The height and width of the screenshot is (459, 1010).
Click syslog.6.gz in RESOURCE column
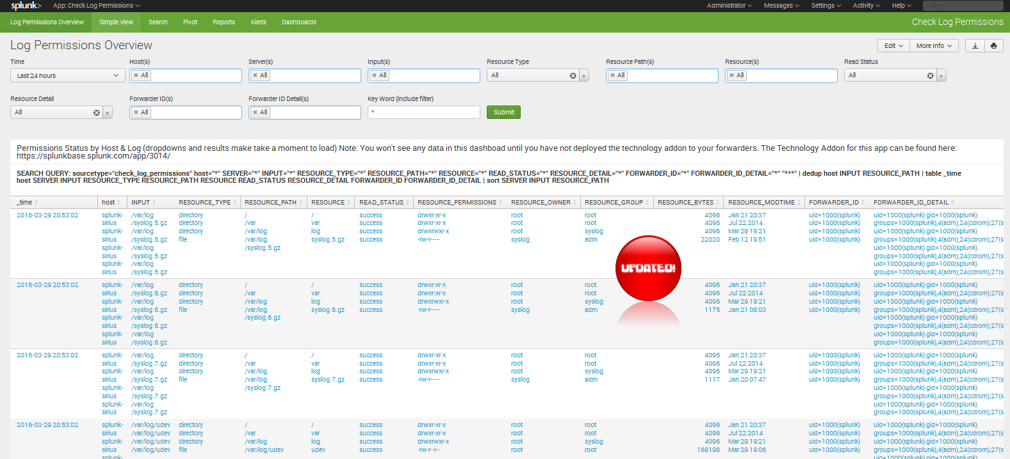pyautogui.click(x=328, y=310)
